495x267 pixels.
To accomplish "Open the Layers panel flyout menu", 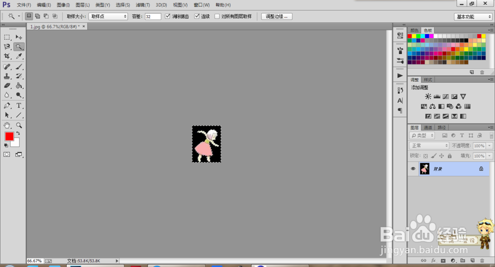I will click(x=490, y=127).
